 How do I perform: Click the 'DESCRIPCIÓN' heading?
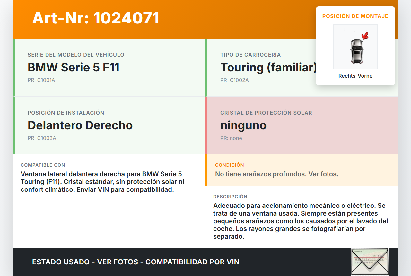coord(230,197)
